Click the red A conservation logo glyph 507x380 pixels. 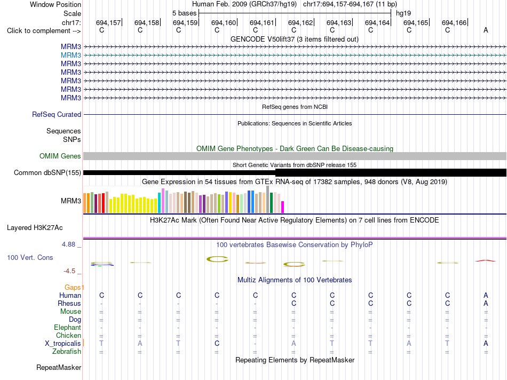coord(485,260)
